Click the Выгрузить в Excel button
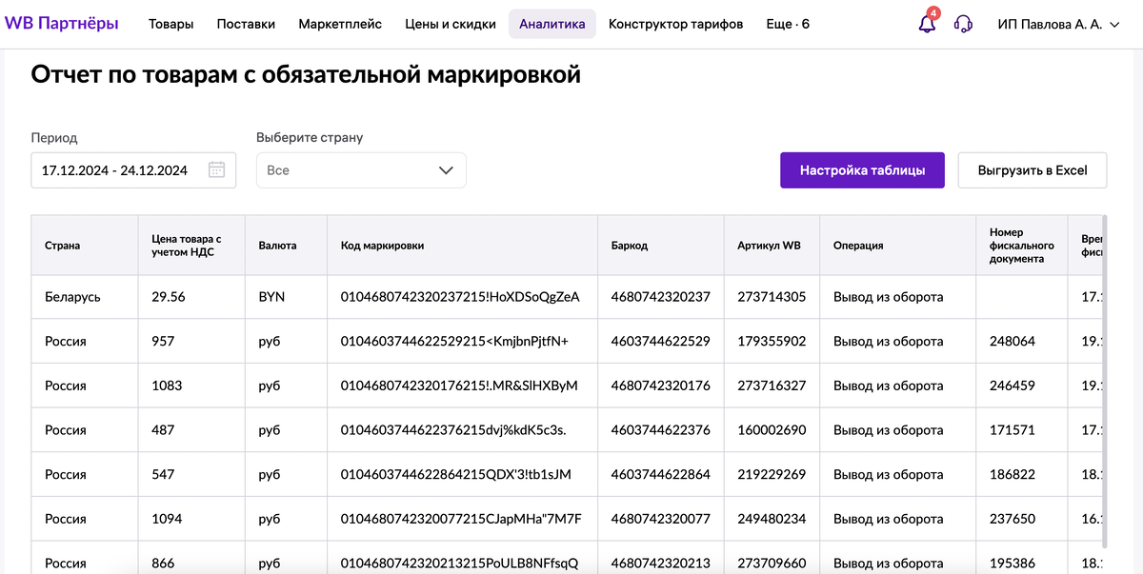1143x574 pixels. coord(1033,169)
